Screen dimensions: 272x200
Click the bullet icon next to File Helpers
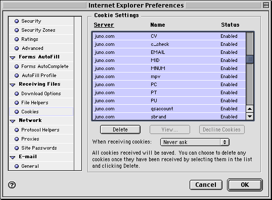(17, 103)
